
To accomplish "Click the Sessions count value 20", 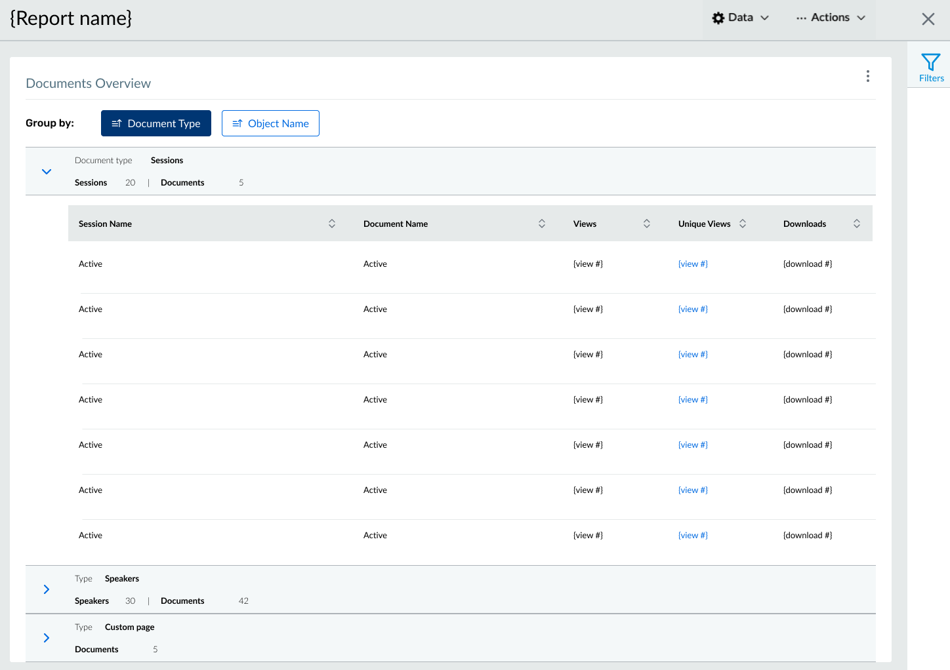I will pyautogui.click(x=130, y=183).
